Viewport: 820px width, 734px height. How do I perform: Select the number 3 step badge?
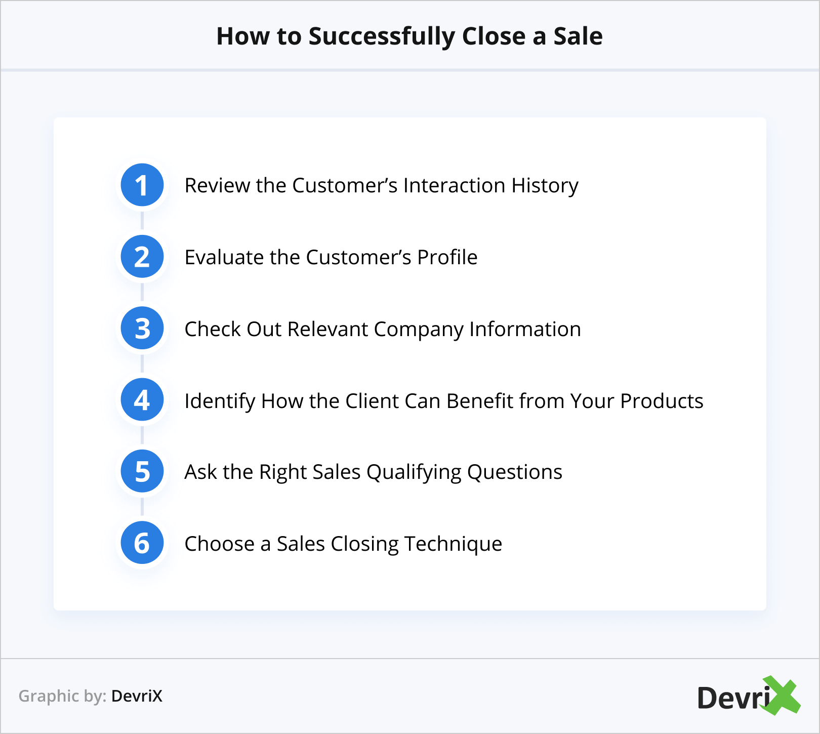tap(142, 329)
